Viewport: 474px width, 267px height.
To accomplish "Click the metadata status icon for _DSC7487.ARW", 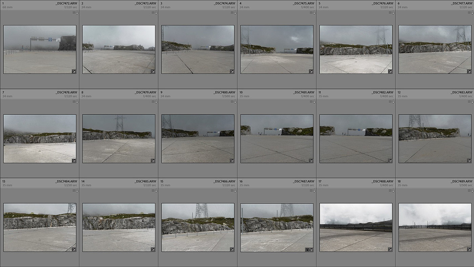I will pos(313,191).
